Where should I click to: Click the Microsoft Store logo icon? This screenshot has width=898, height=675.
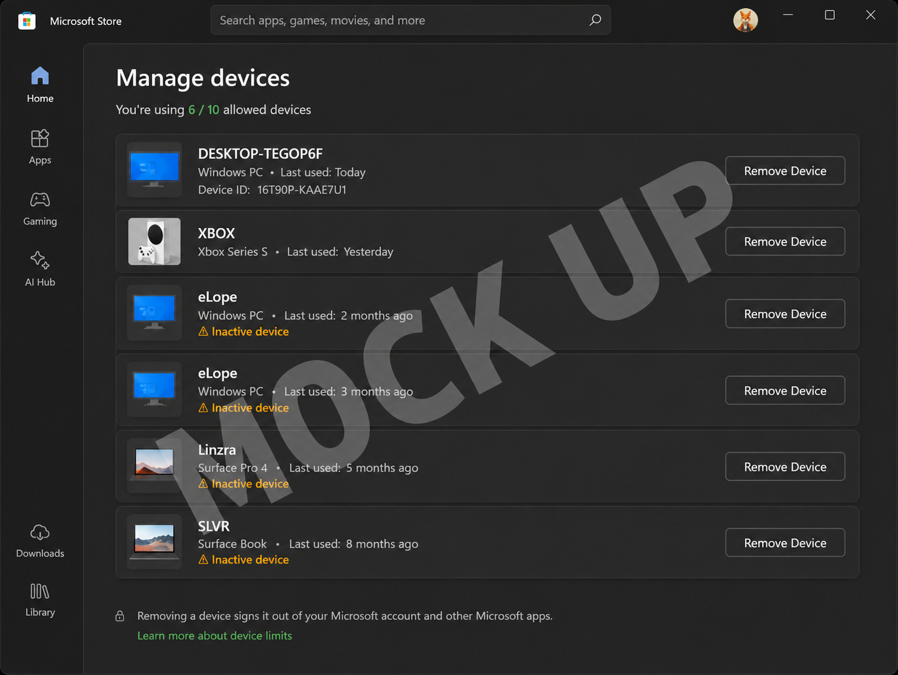tap(27, 20)
